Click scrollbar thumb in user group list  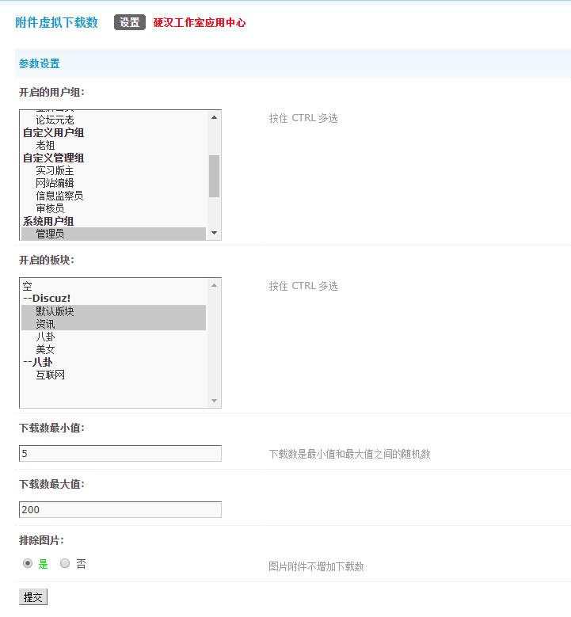[214, 176]
